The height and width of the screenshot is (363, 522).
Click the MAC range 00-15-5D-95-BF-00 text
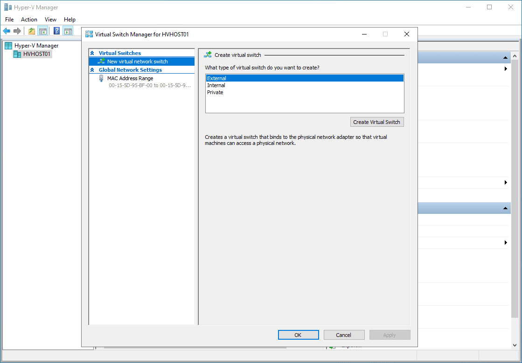click(150, 85)
